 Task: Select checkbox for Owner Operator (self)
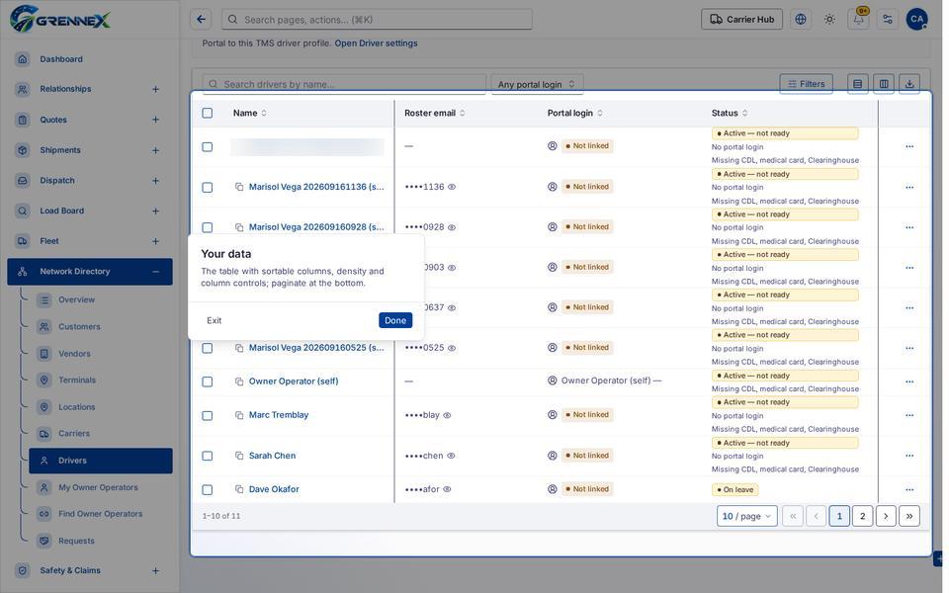(207, 381)
